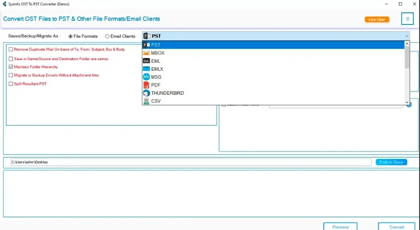Click the format list scroll down arrow
The width and height of the screenshot is (420, 230).
click(407, 102)
